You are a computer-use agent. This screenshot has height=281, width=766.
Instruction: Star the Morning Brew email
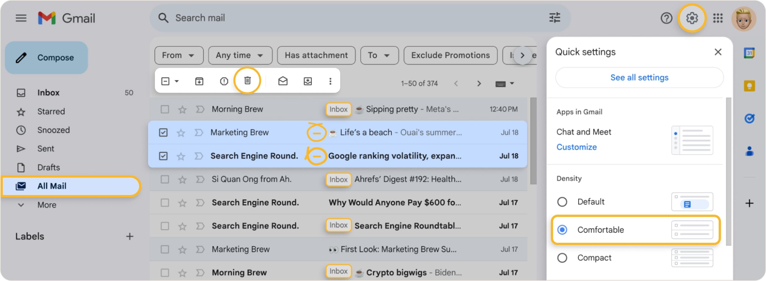(182, 109)
